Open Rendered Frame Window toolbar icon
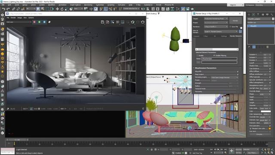 [188, 9]
